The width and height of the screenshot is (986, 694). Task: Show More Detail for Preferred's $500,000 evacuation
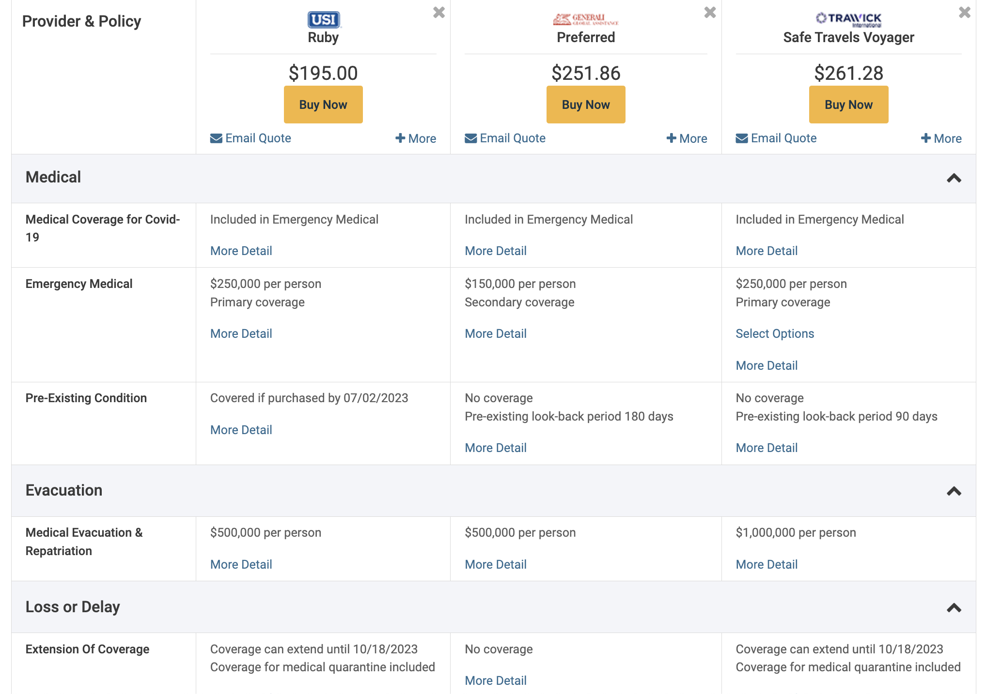pos(495,564)
